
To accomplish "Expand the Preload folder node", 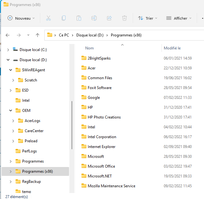I will [x=13, y=141].
